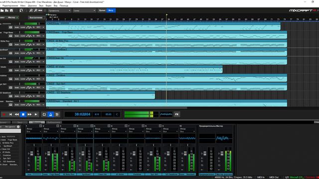
Task: Click the playhead marker on timeline ruler
Action: [x=166, y=15]
